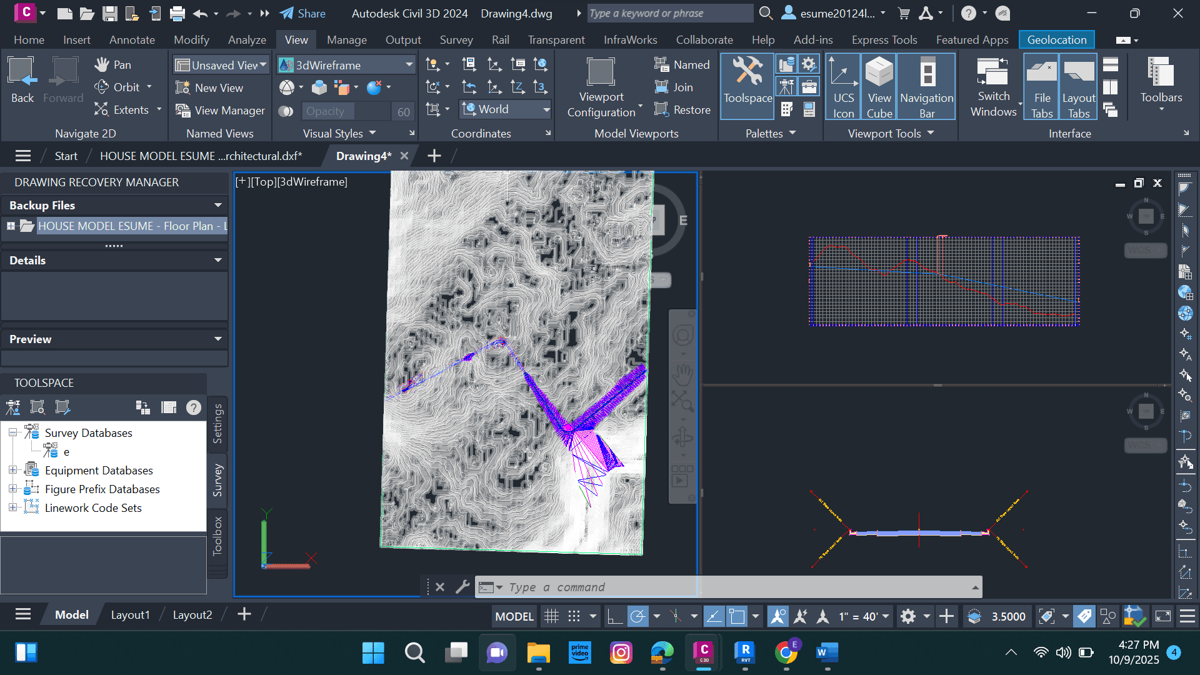Open the World coordinate system dropdown
This screenshot has height=675, width=1200.
[x=546, y=109]
